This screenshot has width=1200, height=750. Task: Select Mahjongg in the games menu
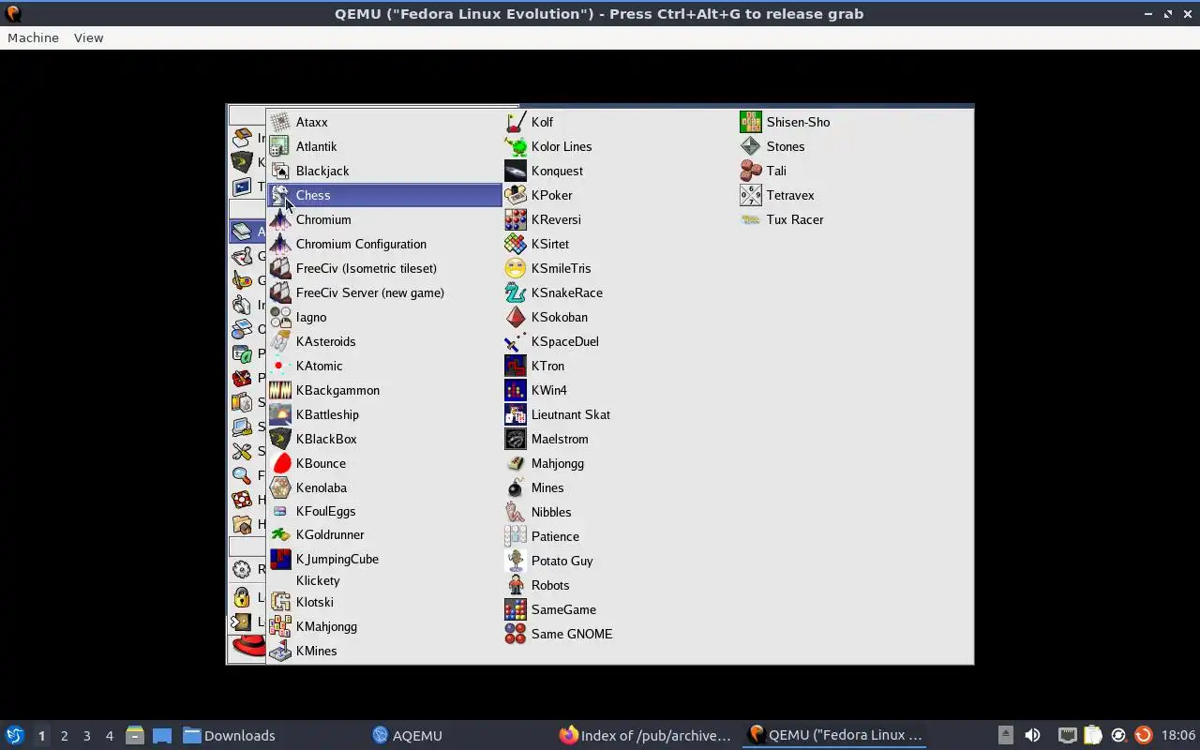click(620, 463)
